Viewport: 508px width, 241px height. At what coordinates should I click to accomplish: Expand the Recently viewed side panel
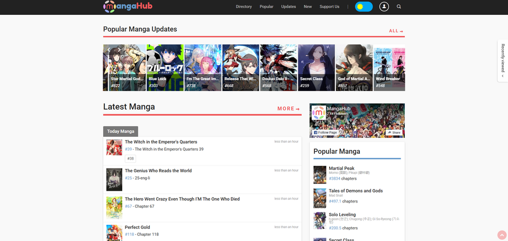503,61
